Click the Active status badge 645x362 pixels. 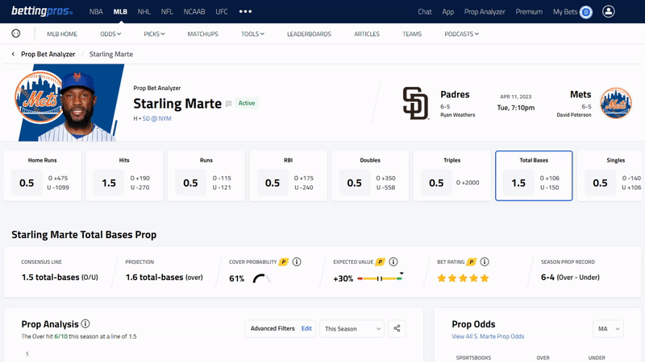[247, 103]
